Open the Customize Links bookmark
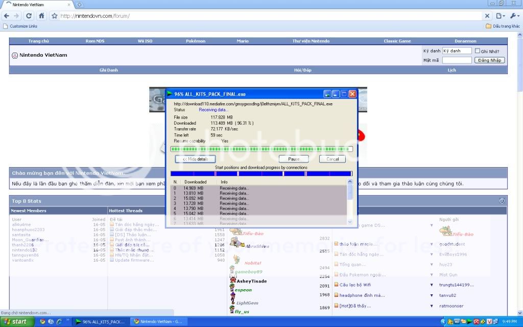The height and width of the screenshot is (327, 523). point(20,26)
